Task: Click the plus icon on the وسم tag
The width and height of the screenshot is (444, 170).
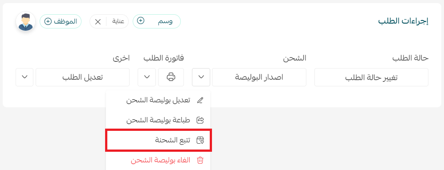Action: [x=141, y=20]
